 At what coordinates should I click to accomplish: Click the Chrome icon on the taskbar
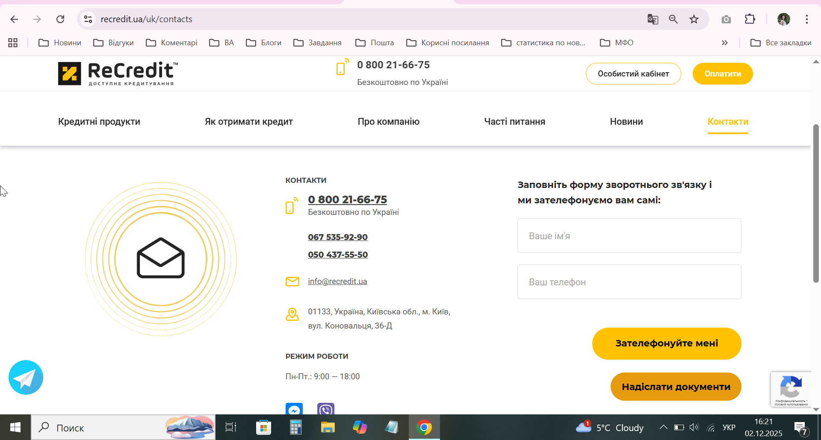(x=424, y=427)
